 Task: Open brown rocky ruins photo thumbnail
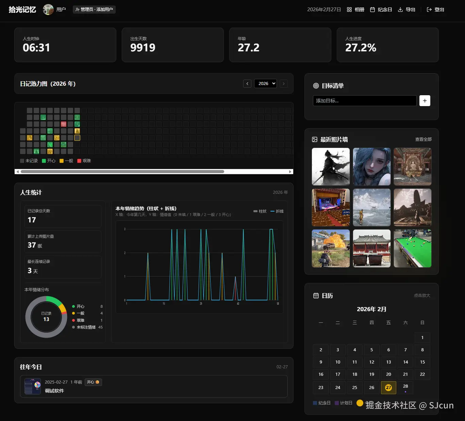click(413, 207)
